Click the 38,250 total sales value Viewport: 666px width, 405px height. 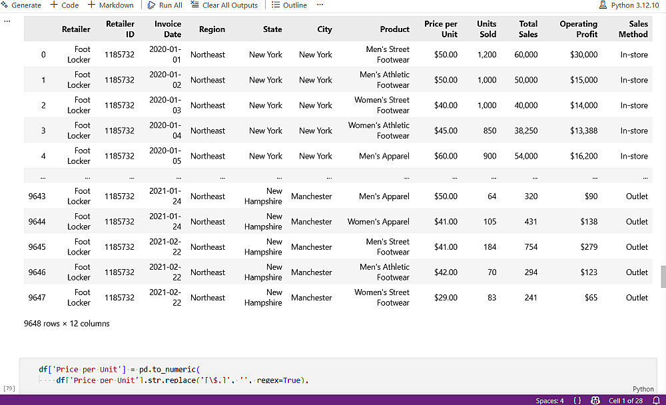pos(526,131)
